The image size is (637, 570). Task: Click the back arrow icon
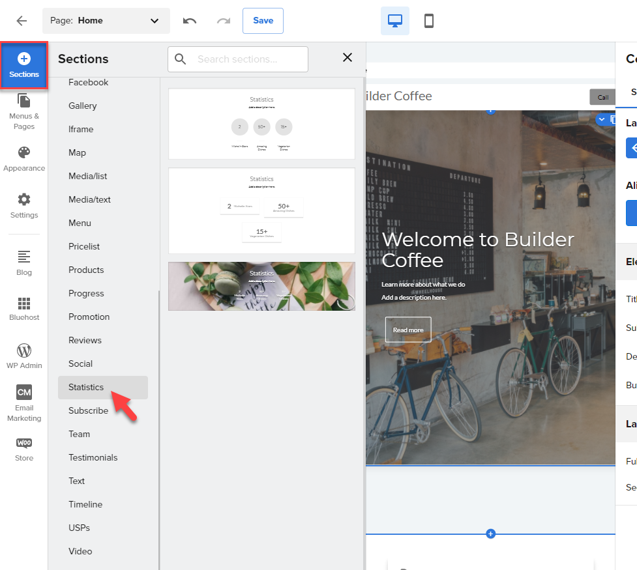pos(22,21)
